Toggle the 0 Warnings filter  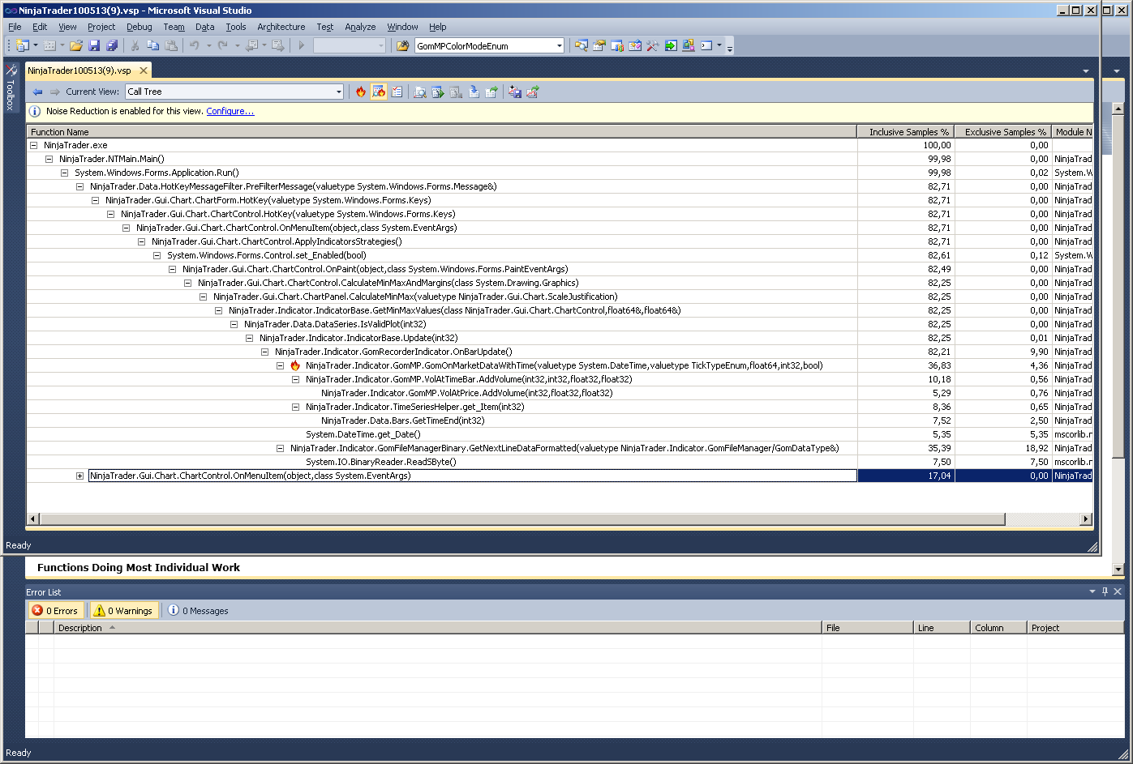pos(122,611)
